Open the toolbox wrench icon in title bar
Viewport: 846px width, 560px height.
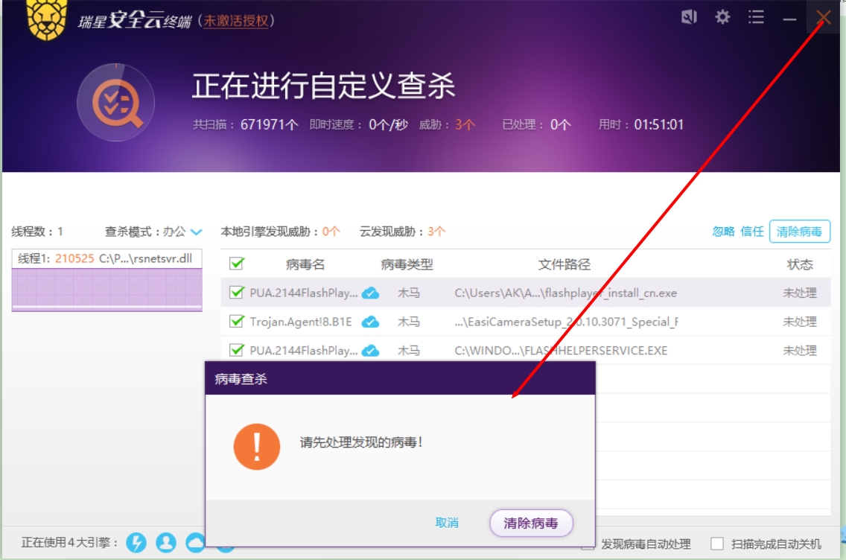click(689, 17)
